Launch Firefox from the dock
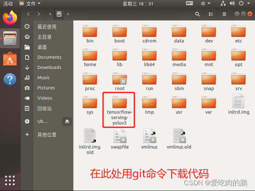The image size is (255, 191). coord(10,18)
